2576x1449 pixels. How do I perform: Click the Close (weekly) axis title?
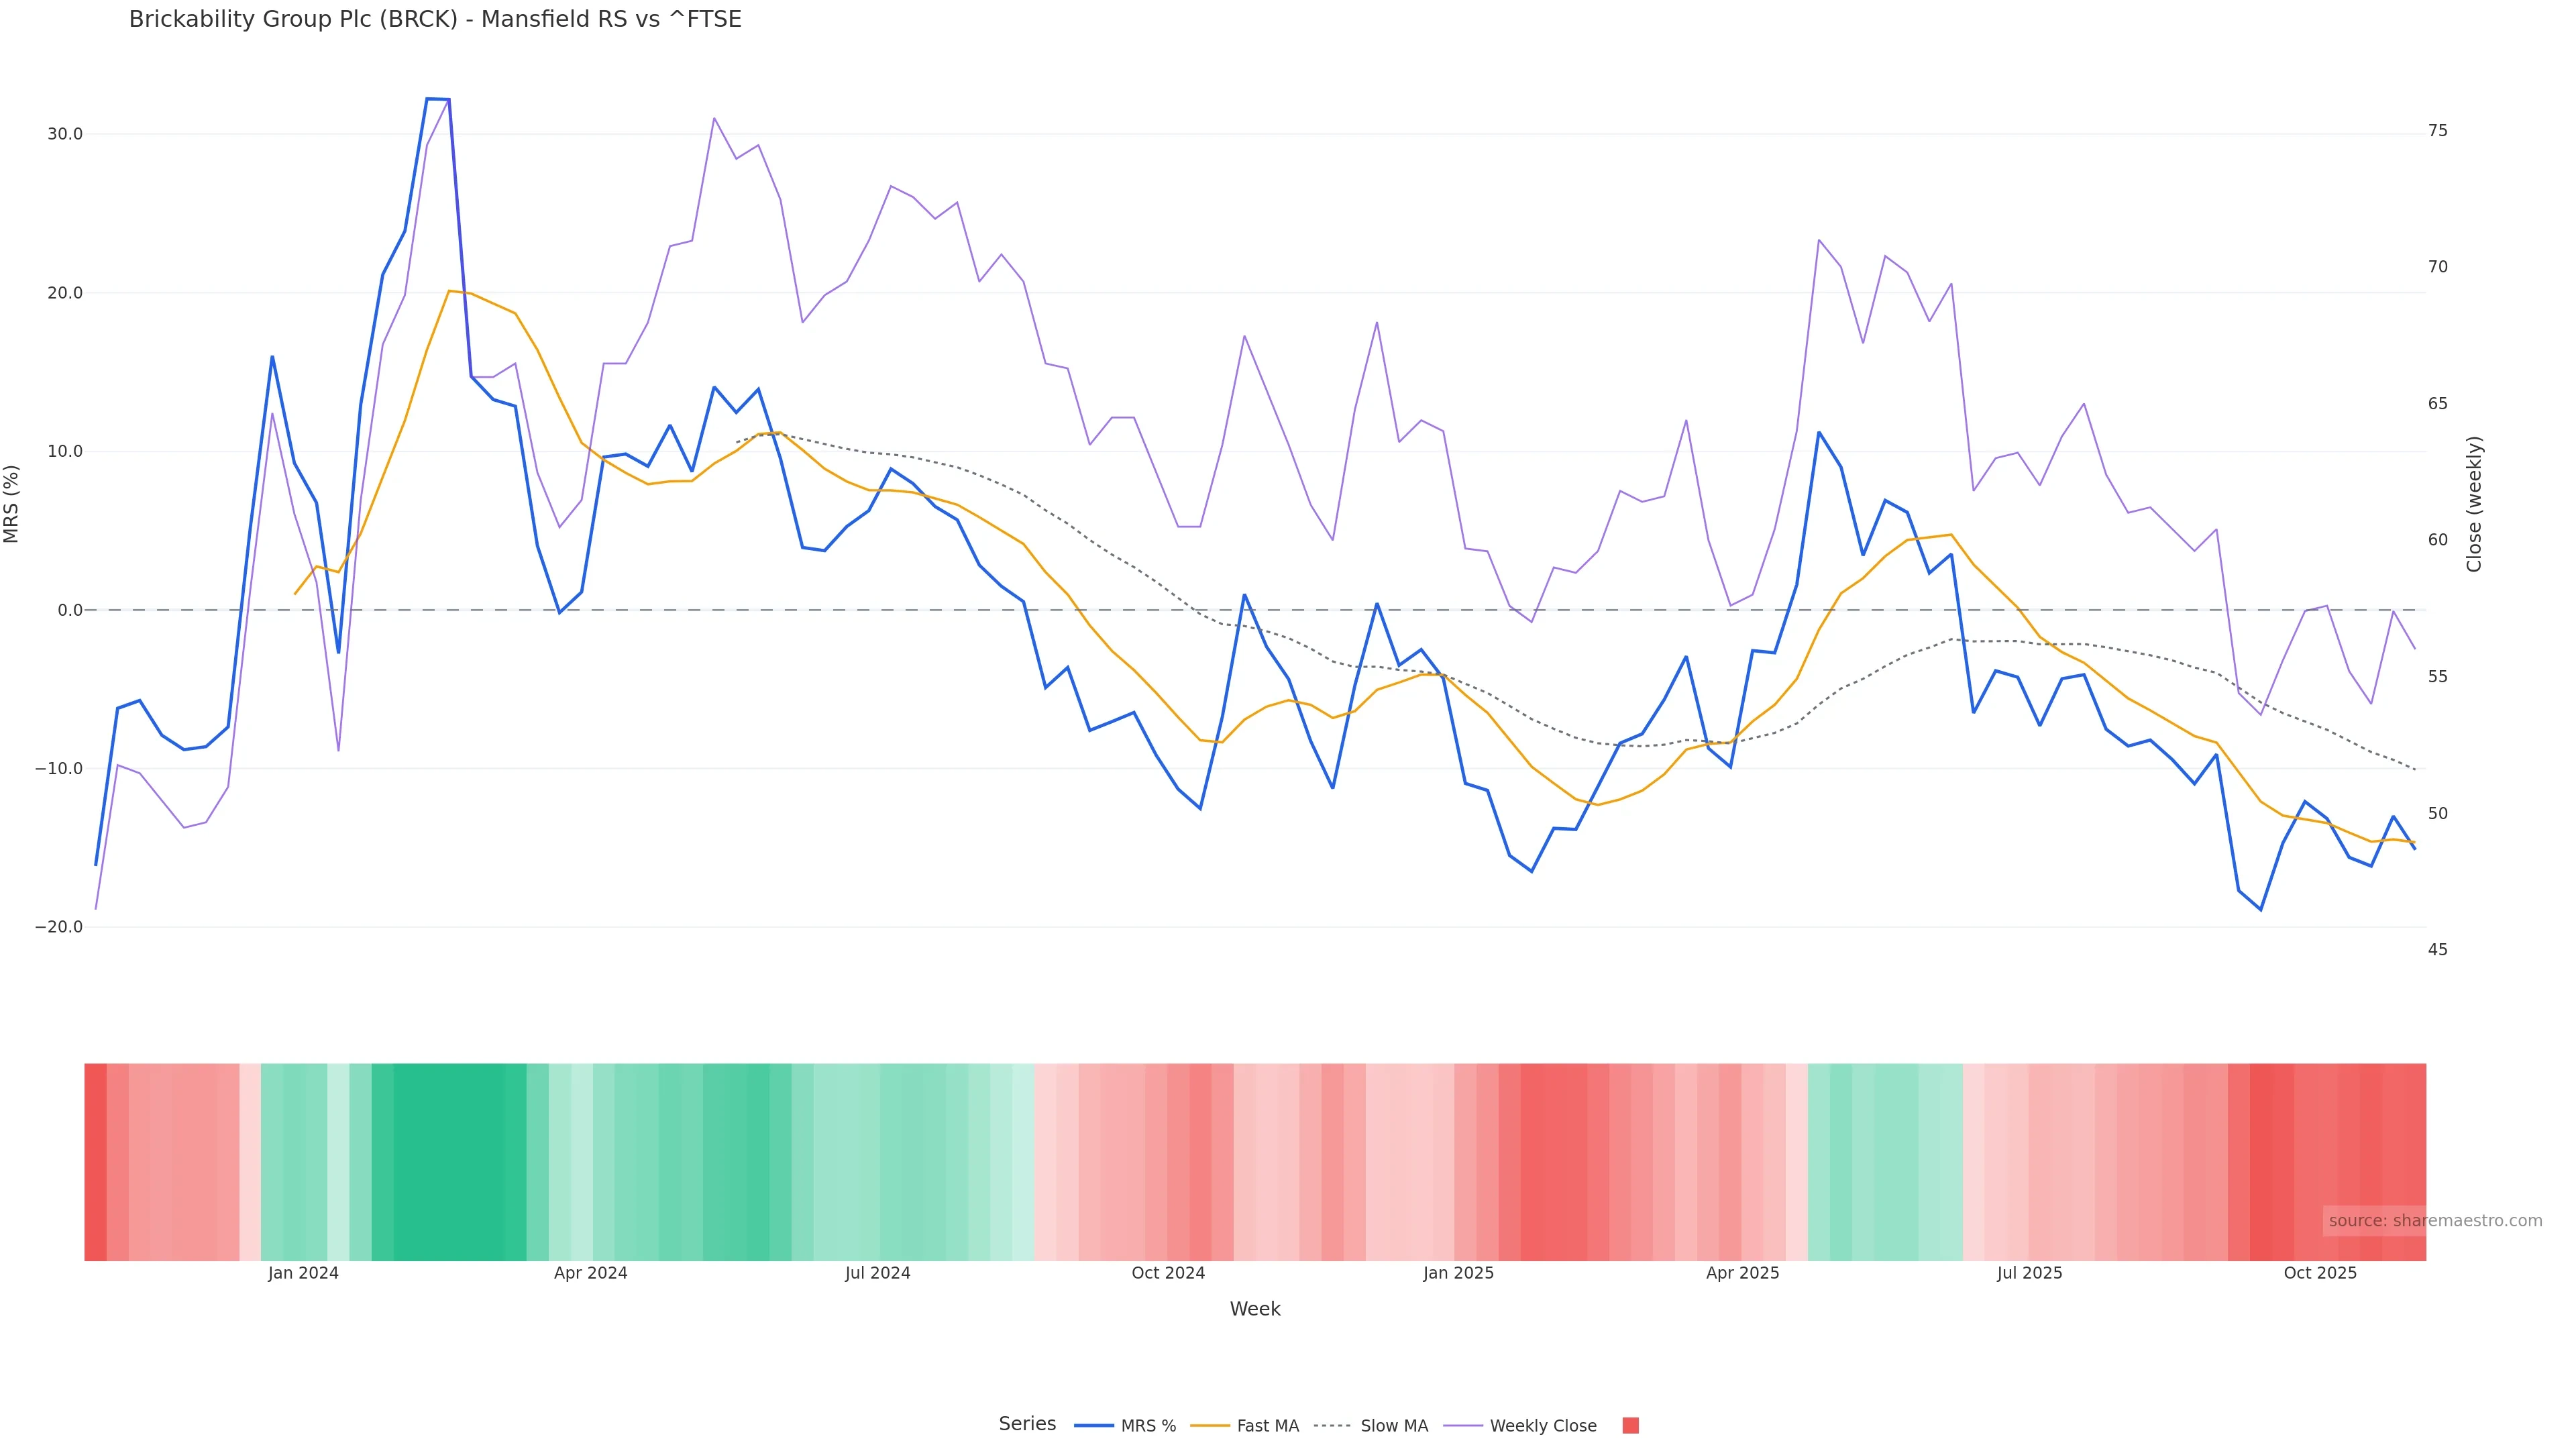pos(2474,504)
